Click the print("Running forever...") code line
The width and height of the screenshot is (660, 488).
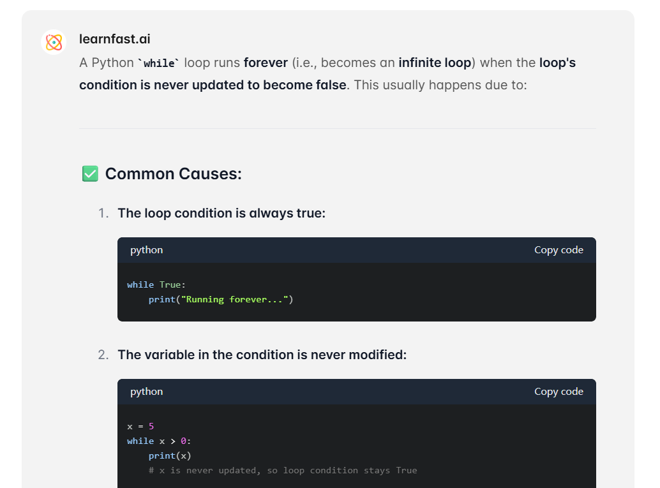point(221,300)
